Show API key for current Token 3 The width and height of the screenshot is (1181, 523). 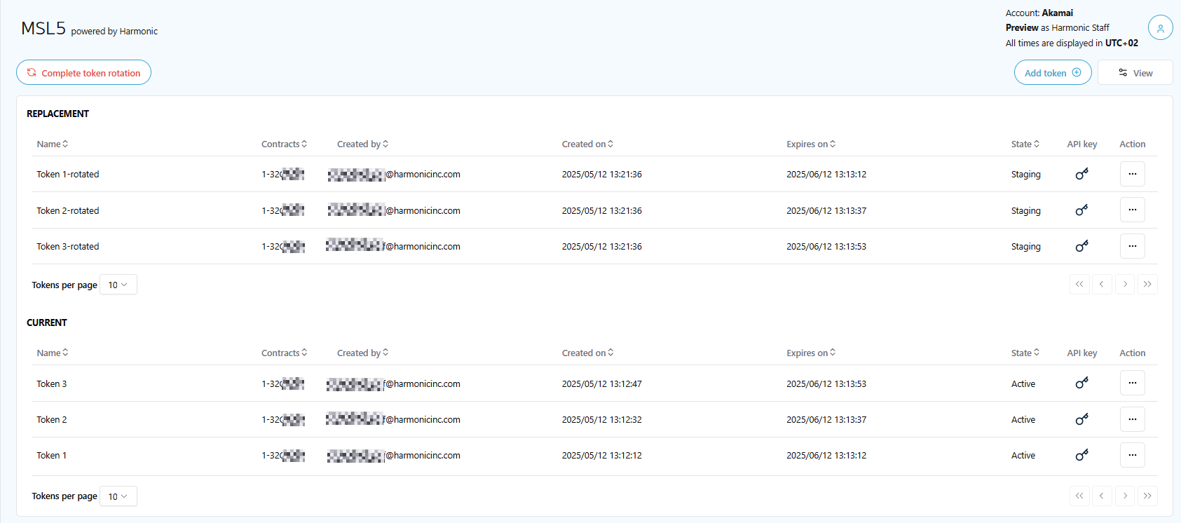click(x=1081, y=383)
